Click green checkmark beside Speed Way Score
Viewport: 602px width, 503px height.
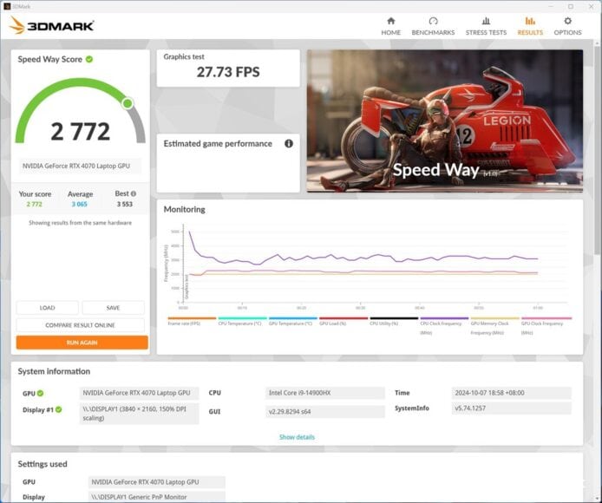tap(89, 59)
